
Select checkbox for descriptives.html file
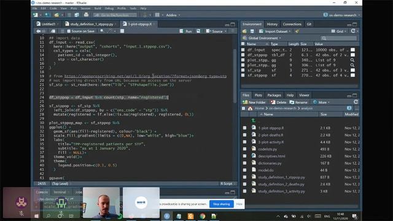coord(244,156)
